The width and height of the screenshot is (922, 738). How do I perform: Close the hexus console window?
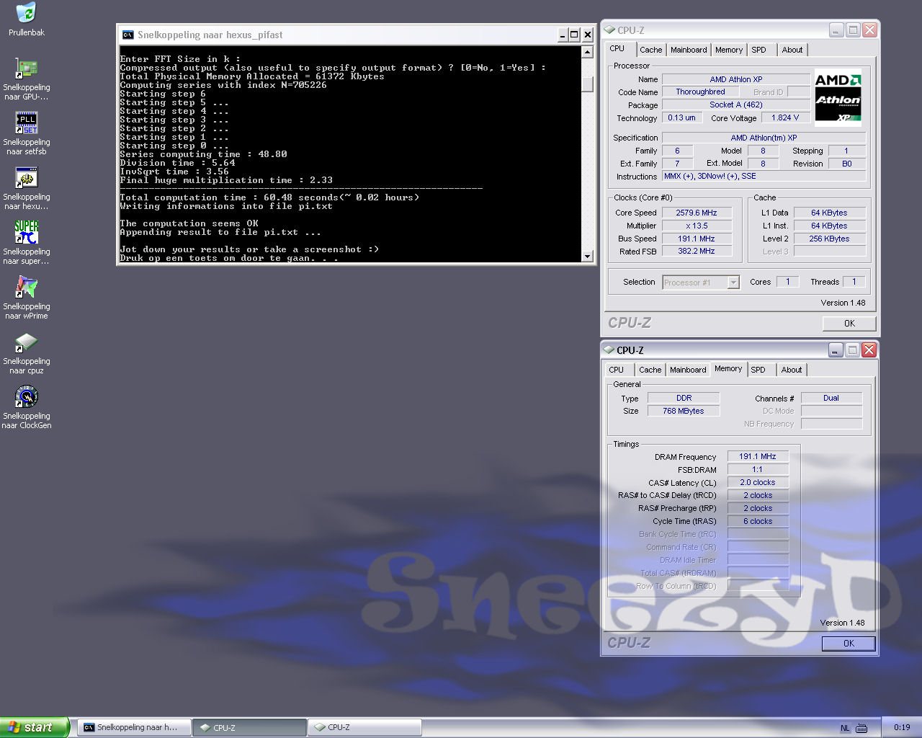[588, 35]
